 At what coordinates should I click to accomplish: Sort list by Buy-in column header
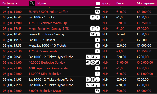(121, 3)
